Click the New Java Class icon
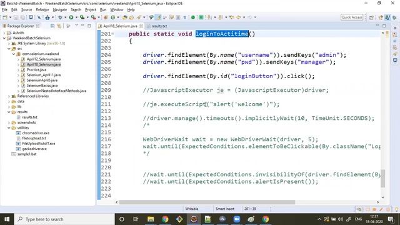This screenshot has width=400, height=225. [x=112, y=17]
